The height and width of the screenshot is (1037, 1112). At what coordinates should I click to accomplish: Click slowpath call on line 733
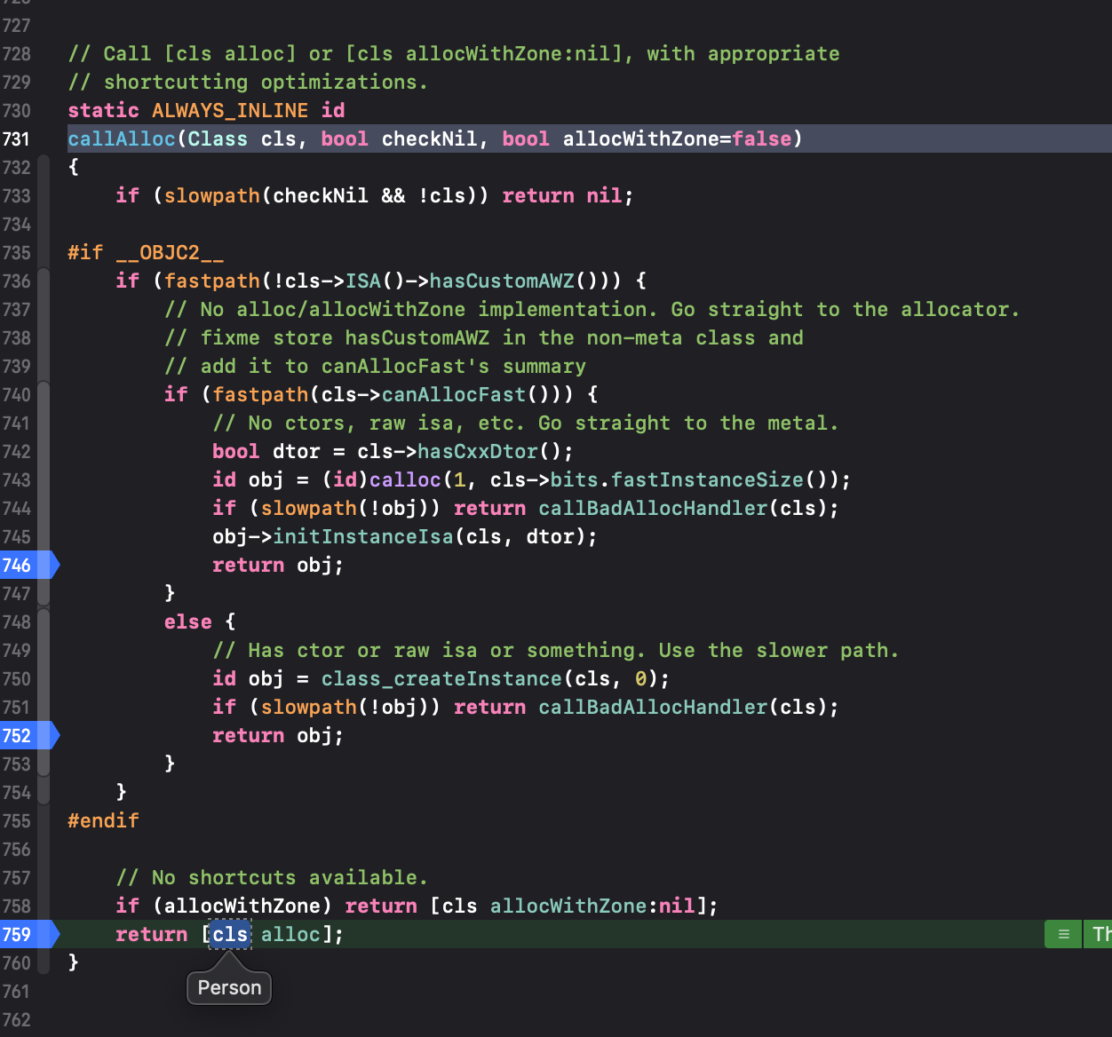[x=211, y=195]
